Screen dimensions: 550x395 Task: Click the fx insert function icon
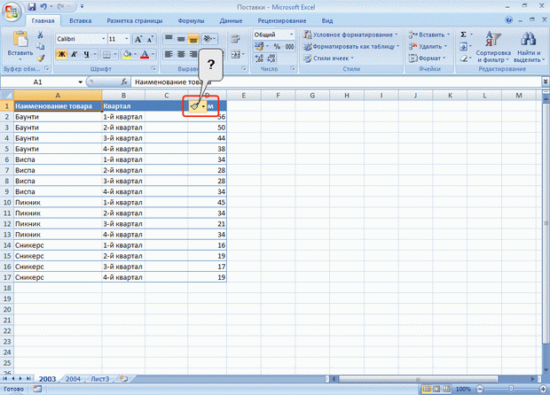124,82
